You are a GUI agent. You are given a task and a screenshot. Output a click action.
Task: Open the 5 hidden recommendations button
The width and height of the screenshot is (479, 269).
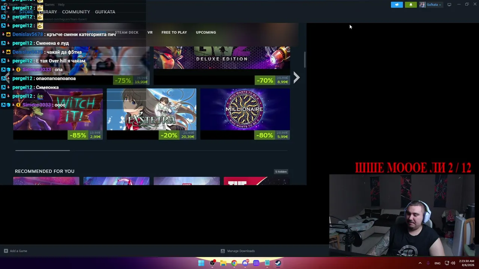pos(281,171)
